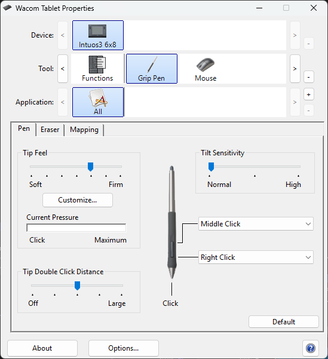
Task: Open the Right Click dropdown
Action: click(256, 257)
